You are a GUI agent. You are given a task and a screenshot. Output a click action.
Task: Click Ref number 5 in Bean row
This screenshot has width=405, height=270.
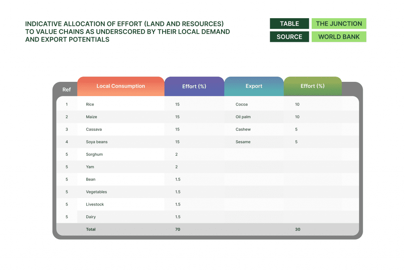66,179
